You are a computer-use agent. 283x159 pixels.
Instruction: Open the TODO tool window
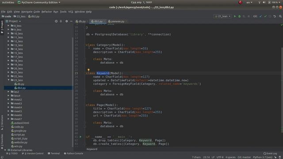click(12, 154)
